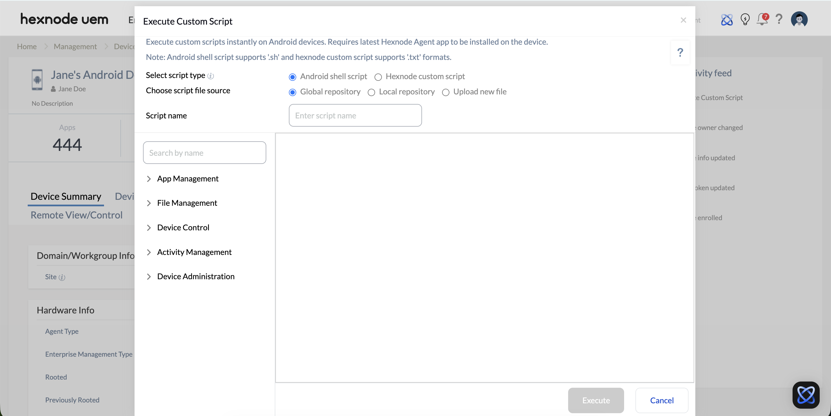Click the dialog help question mark icon
This screenshot has width=831, height=416.
click(680, 53)
